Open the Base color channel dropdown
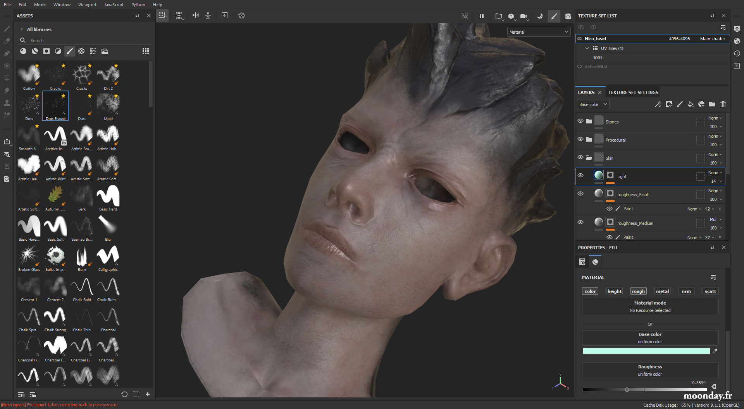The height and width of the screenshot is (409, 744). tap(592, 104)
